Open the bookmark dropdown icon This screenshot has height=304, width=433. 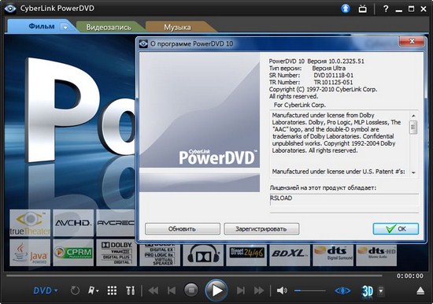pos(94,291)
